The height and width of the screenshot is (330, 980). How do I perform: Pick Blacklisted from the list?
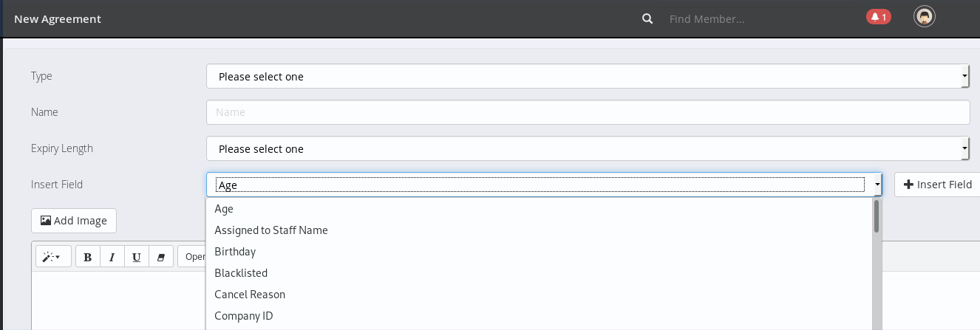[x=241, y=273]
